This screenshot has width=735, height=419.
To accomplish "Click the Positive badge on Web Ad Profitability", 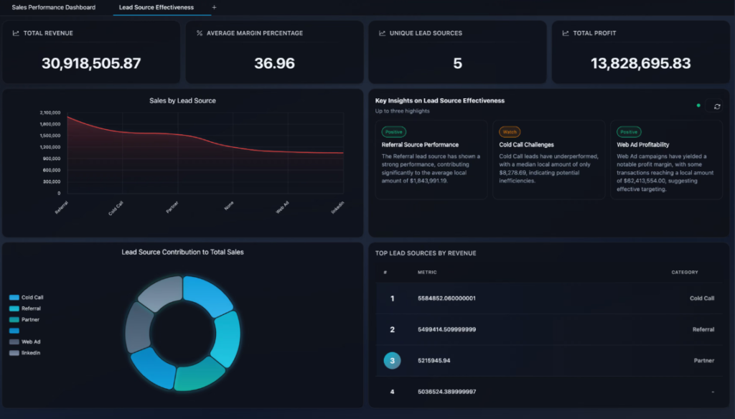I will (x=629, y=132).
